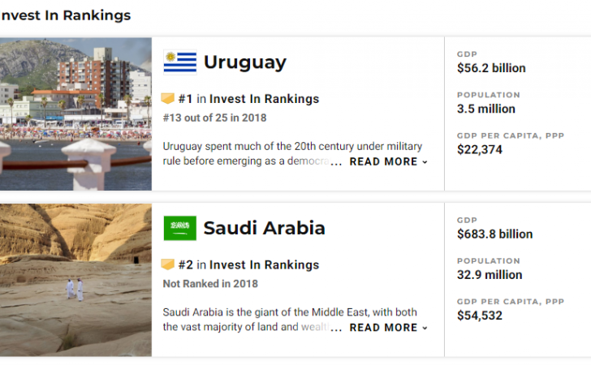Click the gold badge beside #2 ranking
The width and height of the screenshot is (591, 365).
[x=168, y=264]
